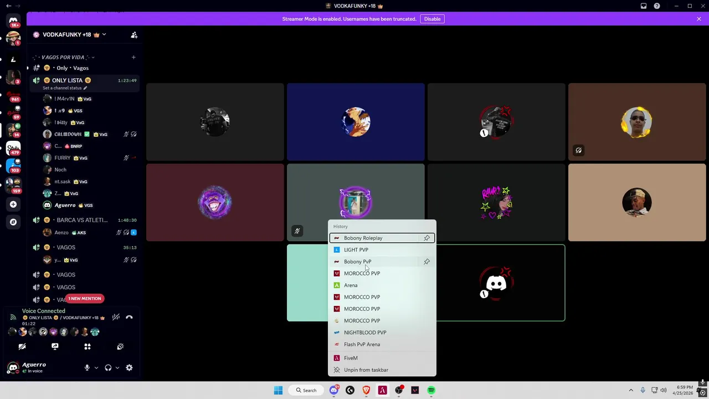Invite people via the add-member icon
The image size is (709, 399).
pyautogui.click(x=134, y=35)
